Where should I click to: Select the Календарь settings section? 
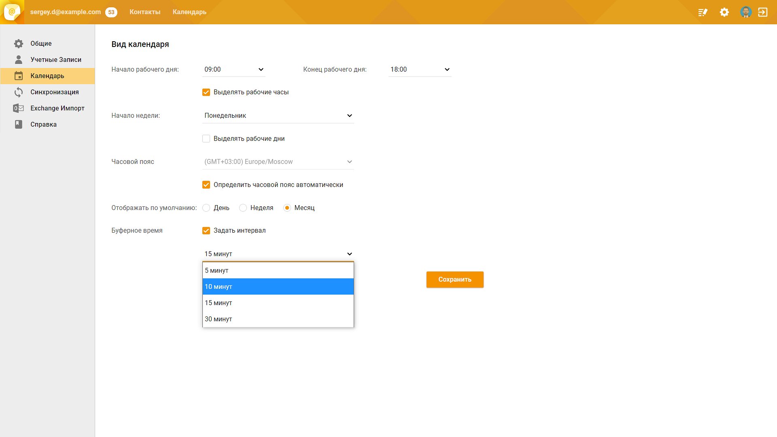47,76
